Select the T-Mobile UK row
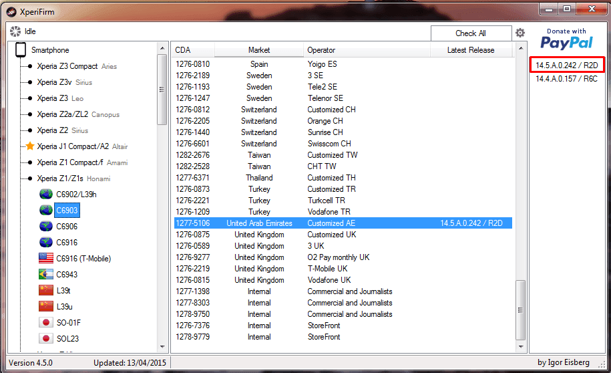 click(x=343, y=269)
